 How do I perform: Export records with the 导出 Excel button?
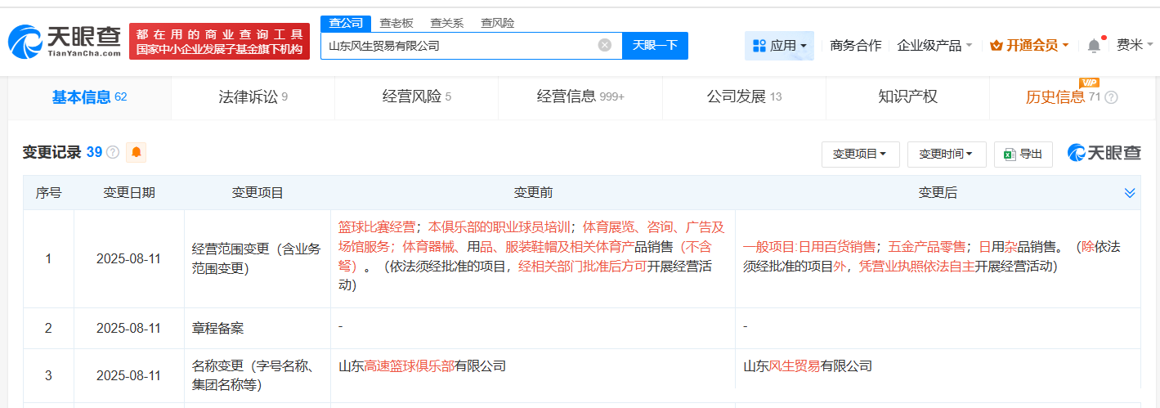tap(1023, 154)
